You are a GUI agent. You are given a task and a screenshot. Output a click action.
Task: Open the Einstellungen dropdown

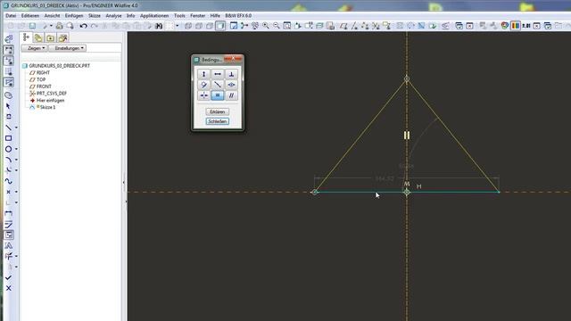pos(68,48)
